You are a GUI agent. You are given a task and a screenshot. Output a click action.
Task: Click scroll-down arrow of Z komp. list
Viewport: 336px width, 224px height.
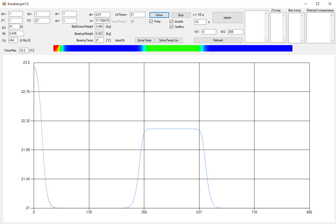[284, 40]
